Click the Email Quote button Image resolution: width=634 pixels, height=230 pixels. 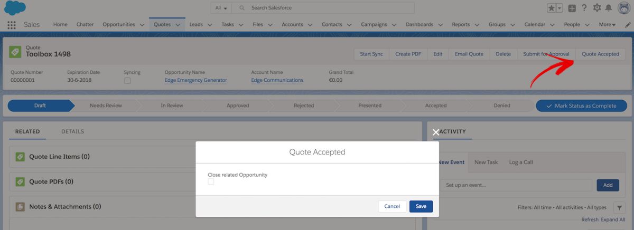[469, 54]
